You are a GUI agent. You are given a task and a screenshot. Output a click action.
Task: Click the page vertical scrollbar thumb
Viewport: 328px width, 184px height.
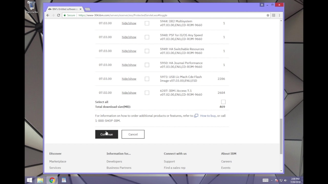pyautogui.click(x=281, y=136)
